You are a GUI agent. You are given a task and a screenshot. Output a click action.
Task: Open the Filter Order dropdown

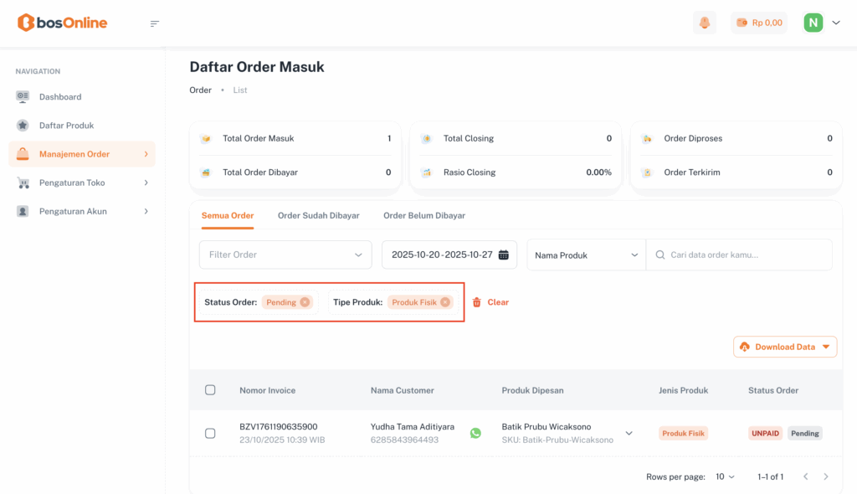tap(285, 255)
